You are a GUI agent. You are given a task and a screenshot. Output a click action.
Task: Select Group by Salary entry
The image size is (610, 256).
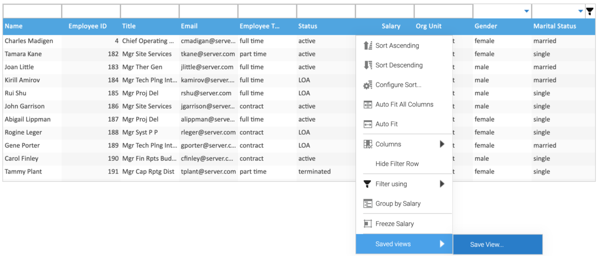[x=404, y=204]
